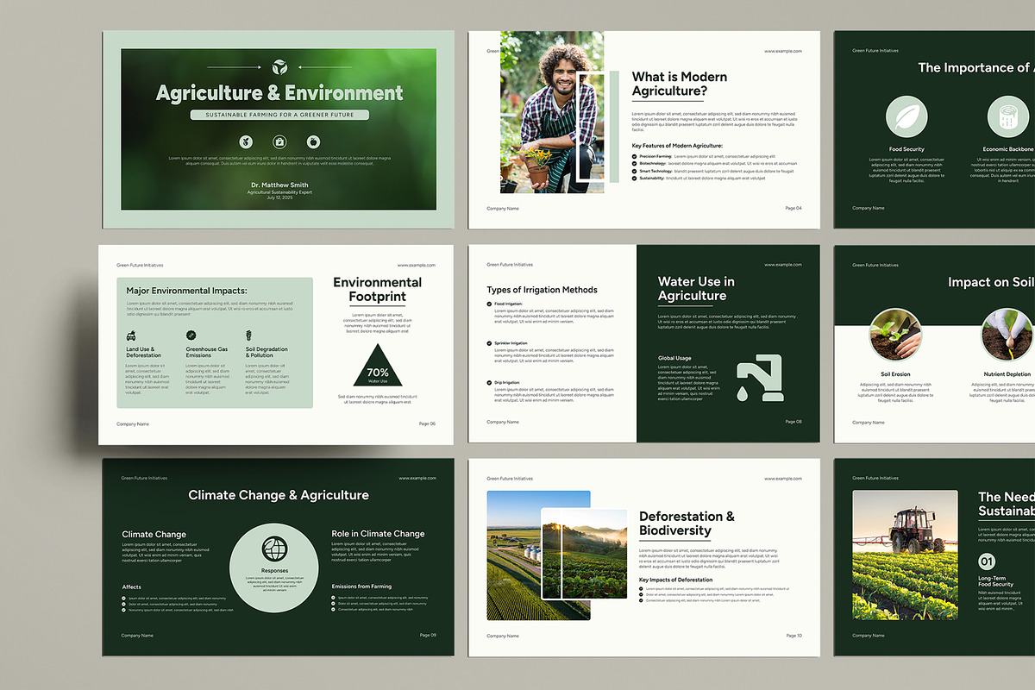
Task: Click the first check bullet under Key Impacts of Deforestation
Action: 642,588
